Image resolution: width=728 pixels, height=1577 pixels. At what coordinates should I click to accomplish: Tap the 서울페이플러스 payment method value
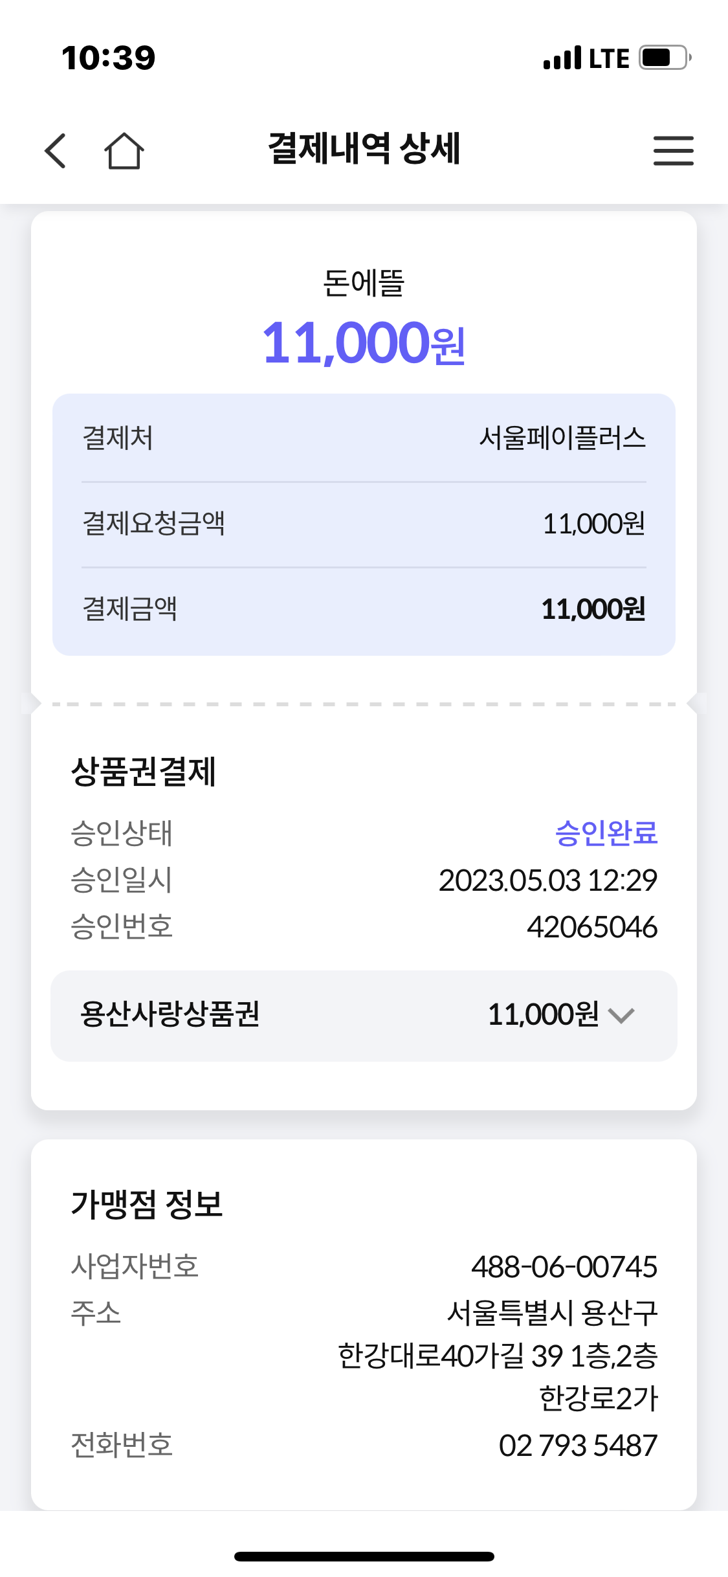562,438
